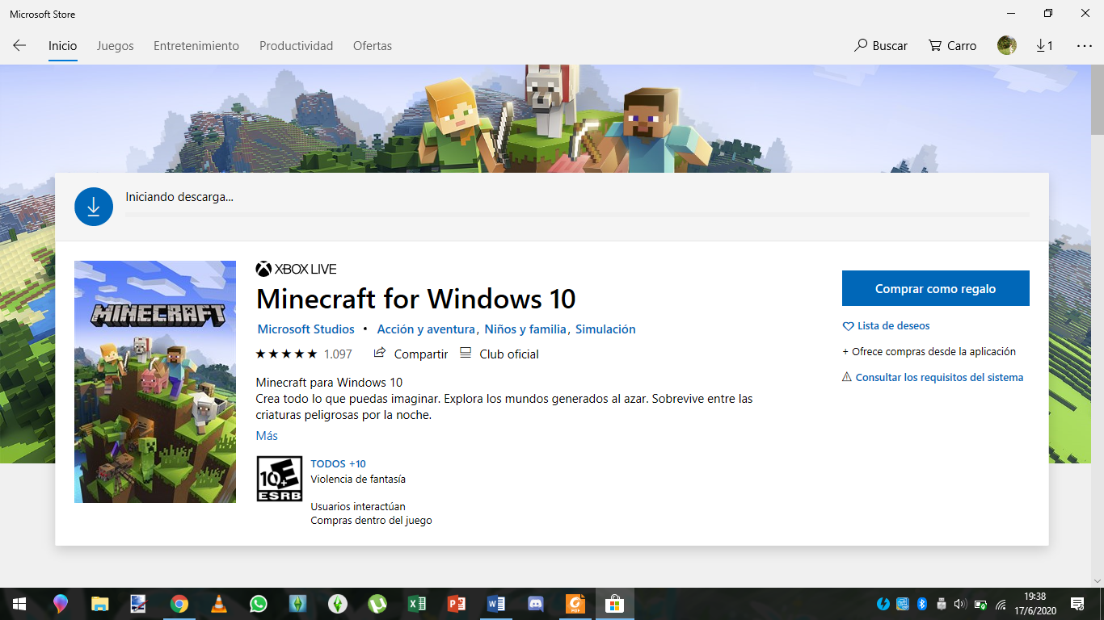Open the Entretenimiento tab
This screenshot has height=620, width=1104.
pyautogui.click(x=196, y=46)
